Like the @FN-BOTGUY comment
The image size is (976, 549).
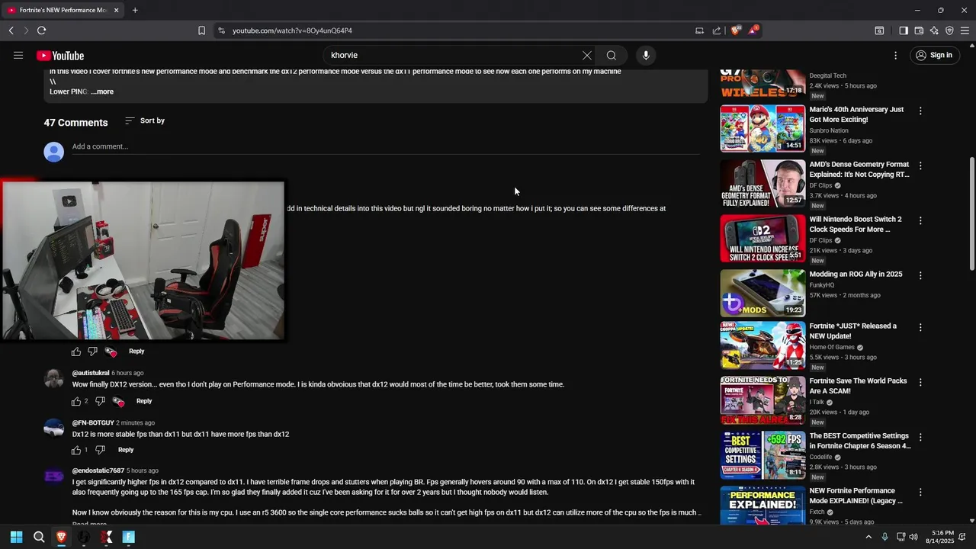tap(76, 450)
